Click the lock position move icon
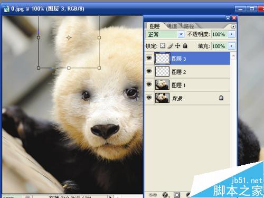 (177, 46)
